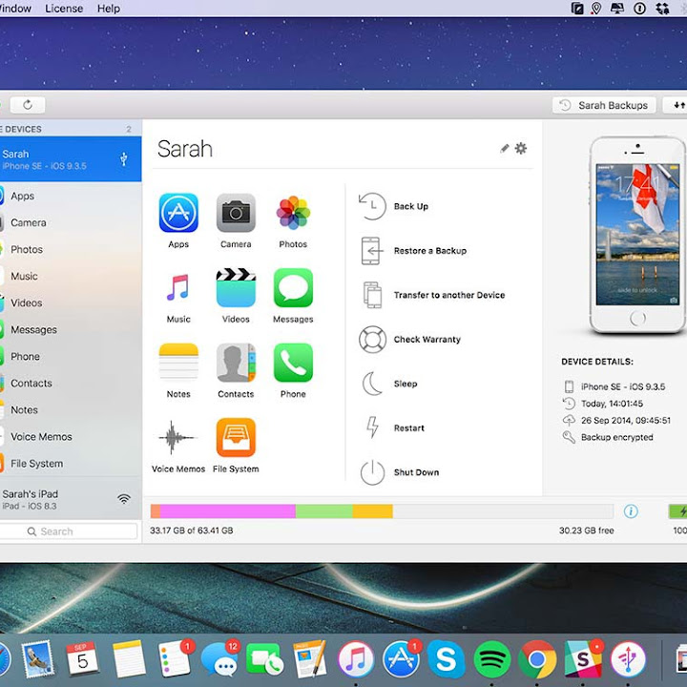This screenshot has width=687, height=687.
Task: Open the Window menu
Action: [15, 9]
